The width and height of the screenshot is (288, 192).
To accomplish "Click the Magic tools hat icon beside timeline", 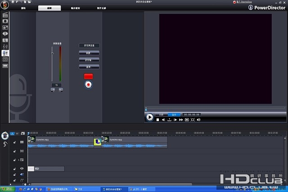I will point(5,135).
